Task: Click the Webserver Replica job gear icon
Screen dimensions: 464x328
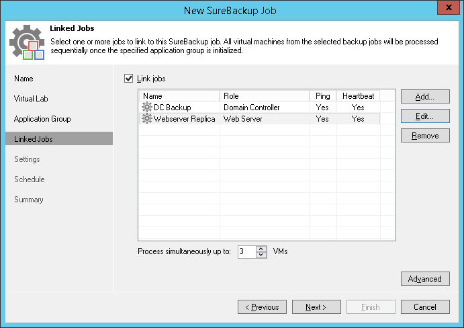Action: tap(147, 118)
